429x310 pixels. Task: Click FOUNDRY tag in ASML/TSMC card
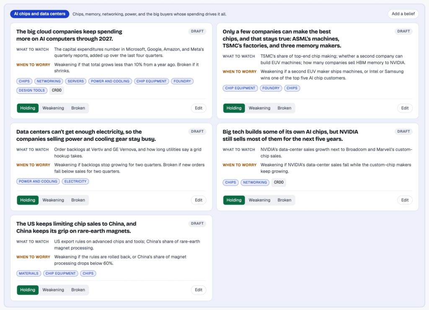coord(271,88)
